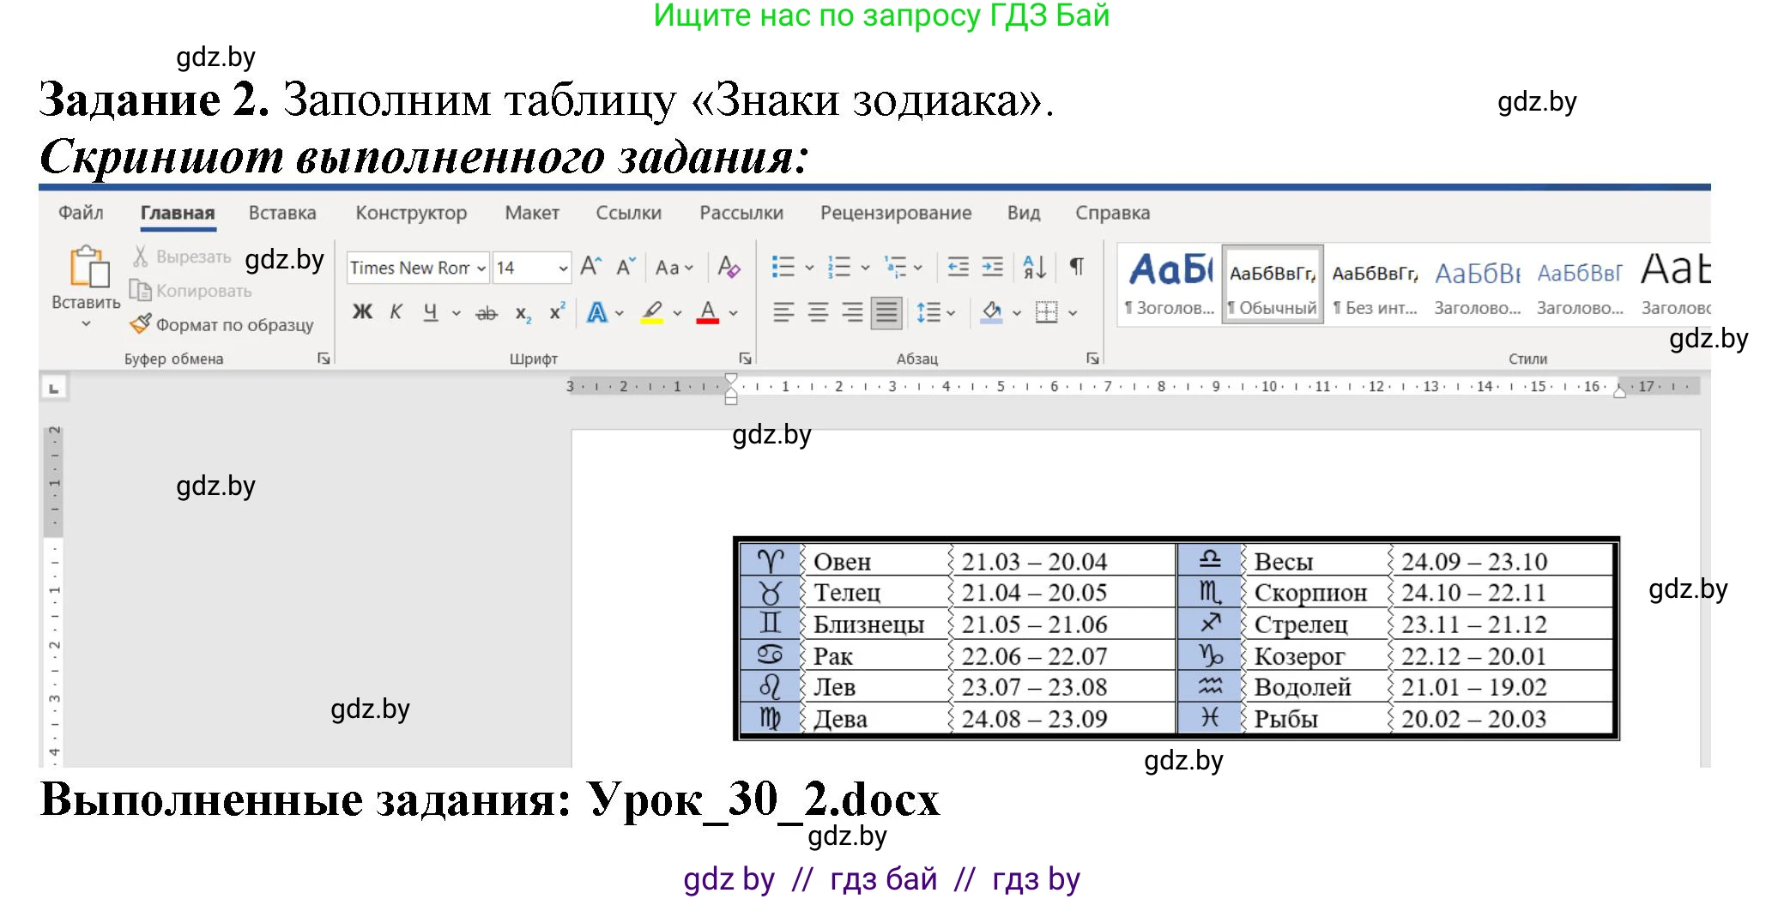Image resolution: width=1766 pixels, height=899 pixels.
Task: Click the strikethrough icon
Action: [x=486, y=311]
